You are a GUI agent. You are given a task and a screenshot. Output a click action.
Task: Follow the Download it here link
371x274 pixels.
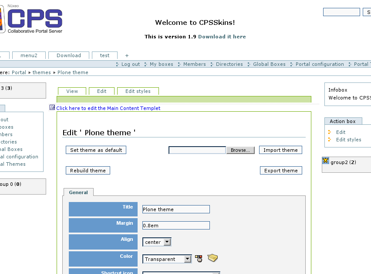[222, 37]
